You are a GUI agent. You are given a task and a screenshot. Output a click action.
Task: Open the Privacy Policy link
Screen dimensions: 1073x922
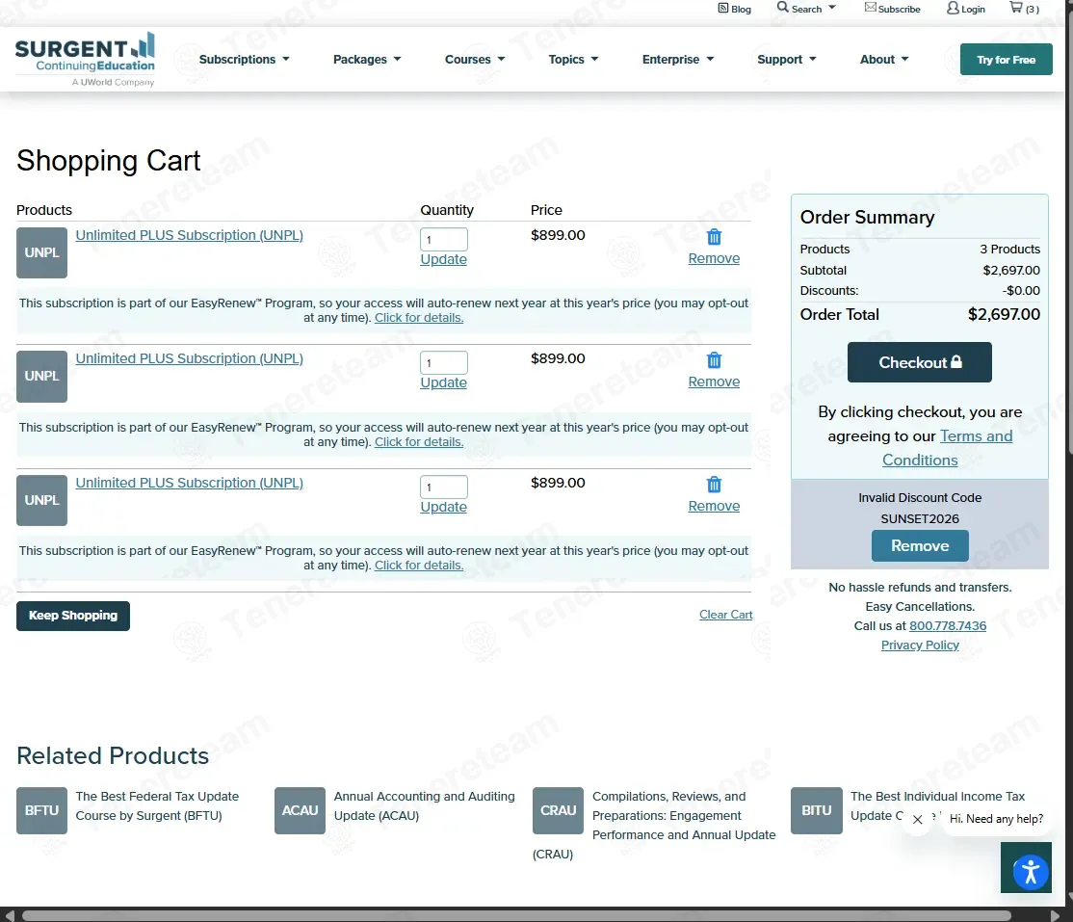click(x=920, y=645)
